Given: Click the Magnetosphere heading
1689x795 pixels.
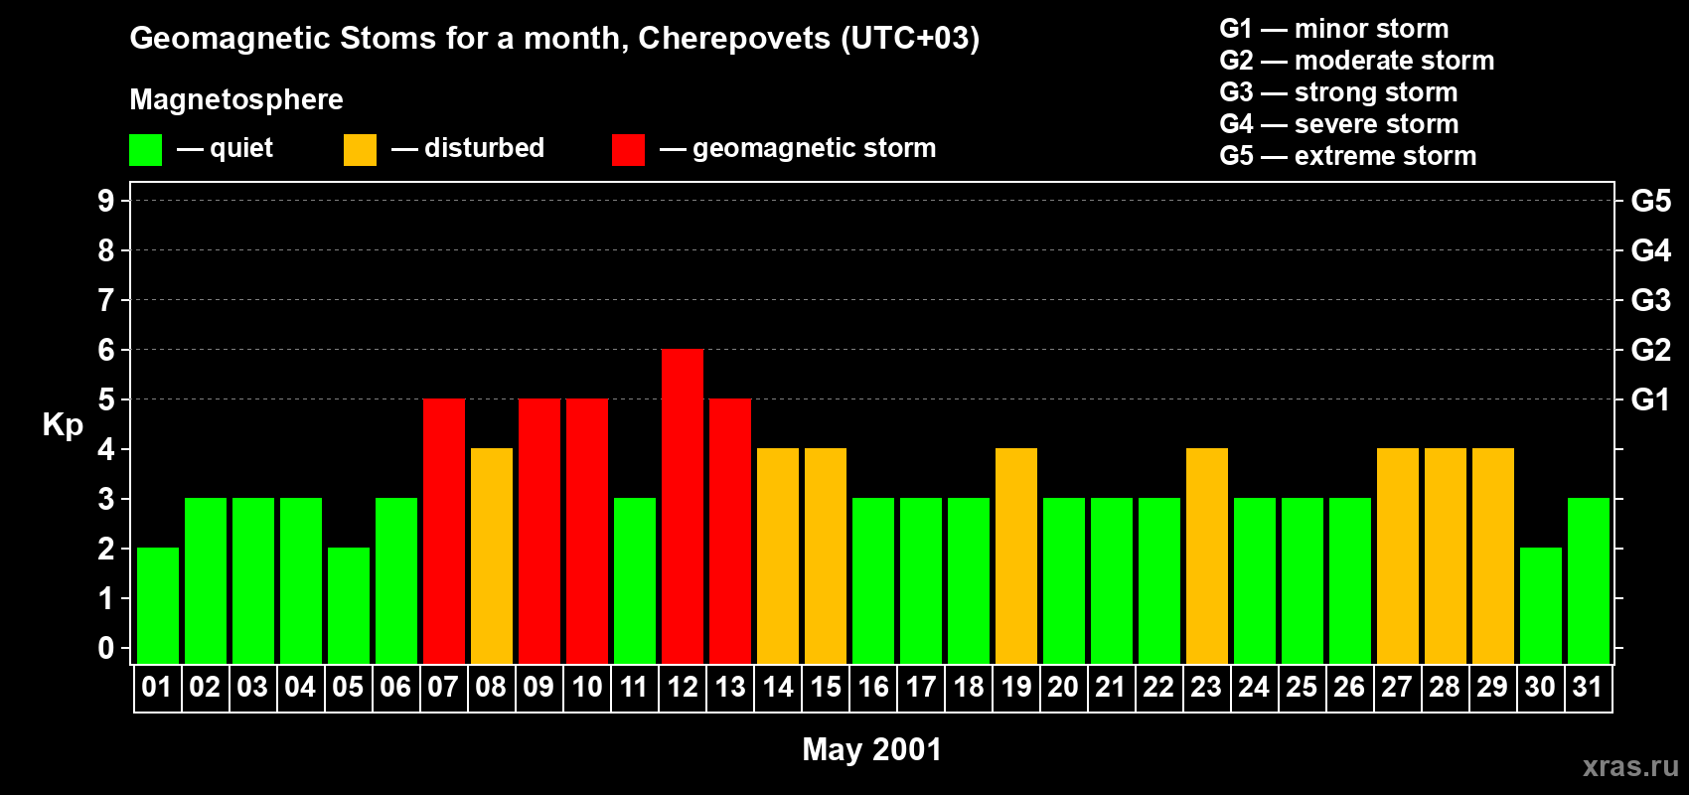Looking at the screenshot, I should click(236, 99).
